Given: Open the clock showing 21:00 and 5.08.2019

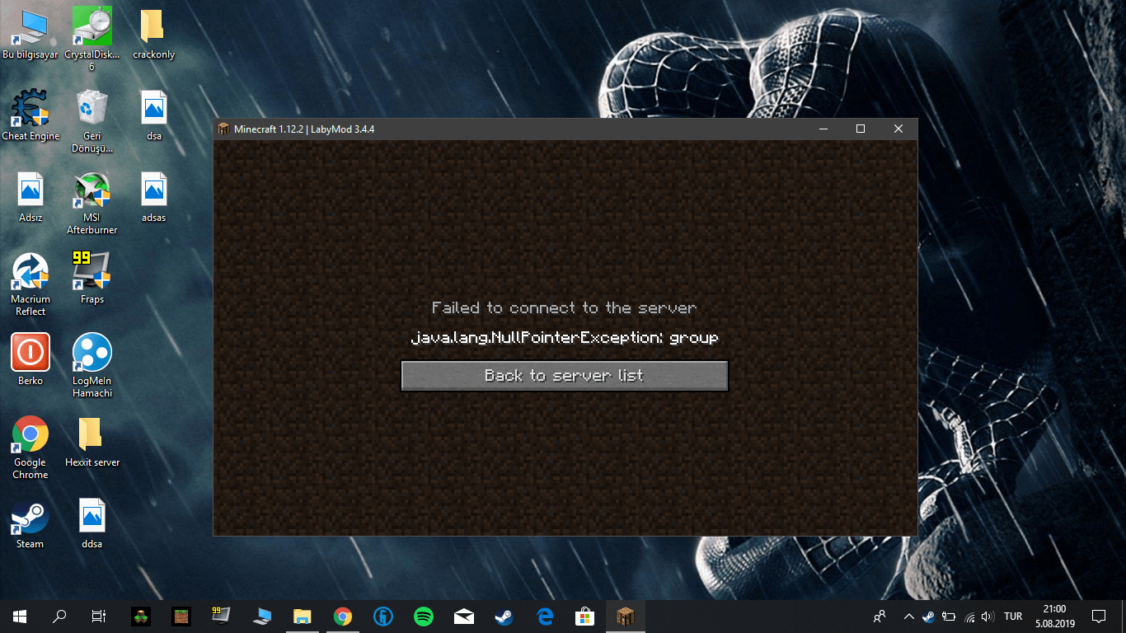Looking at the screenshot, I should [1055, 617].
